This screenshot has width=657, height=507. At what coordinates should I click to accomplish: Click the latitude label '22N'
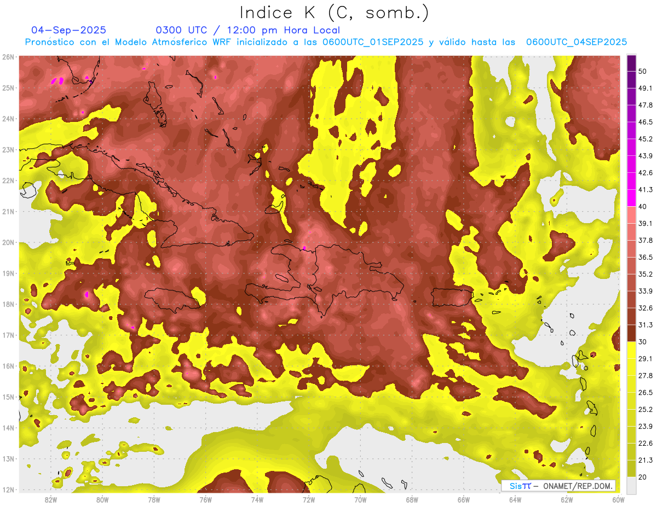point(8,180)
